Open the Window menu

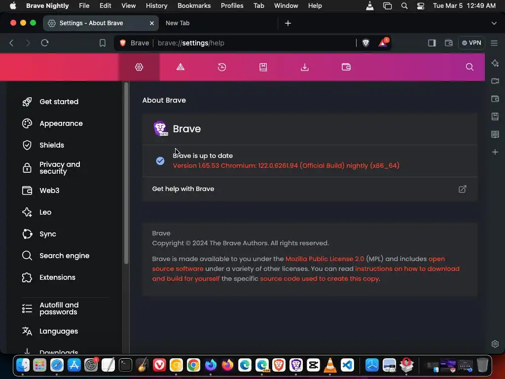click(286, 6)
